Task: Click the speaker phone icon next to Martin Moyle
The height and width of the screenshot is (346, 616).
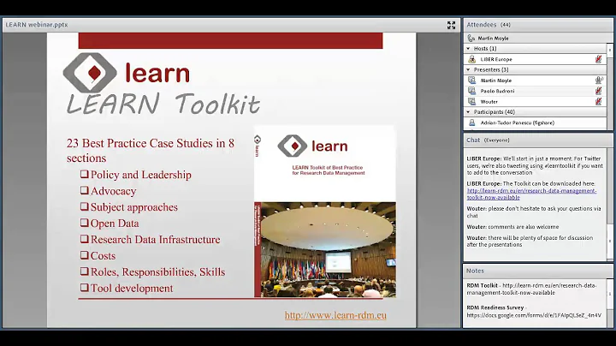Action: click(471, 39)
